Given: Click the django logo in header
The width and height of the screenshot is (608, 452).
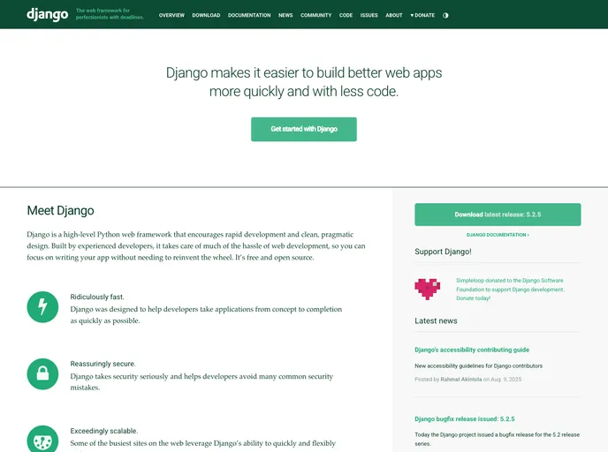Looking at the screenshot, I should tap(48, 15).
